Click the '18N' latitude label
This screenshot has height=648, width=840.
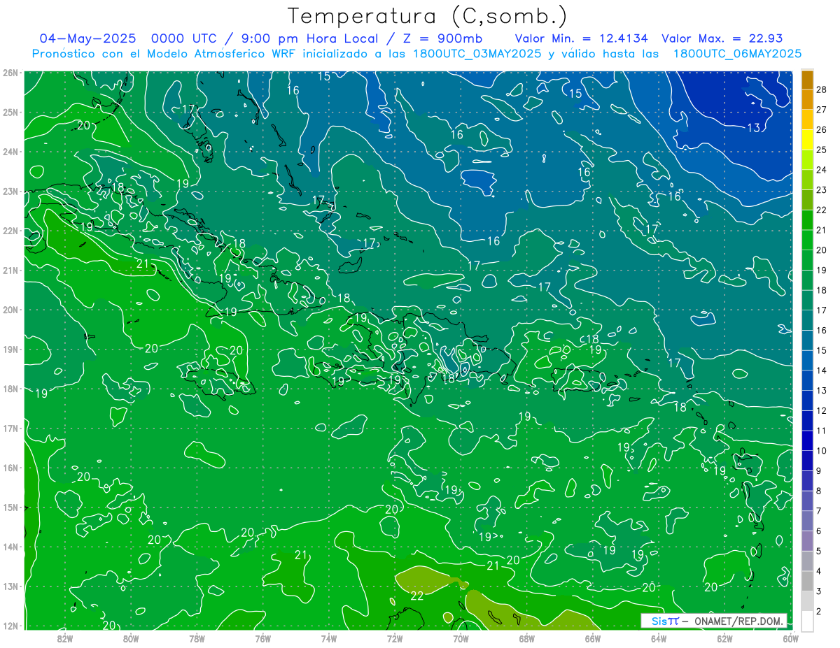point(10,389)
